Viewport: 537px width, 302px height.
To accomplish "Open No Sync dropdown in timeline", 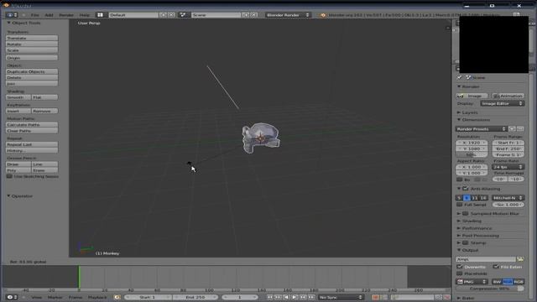I will click(341, 297).
